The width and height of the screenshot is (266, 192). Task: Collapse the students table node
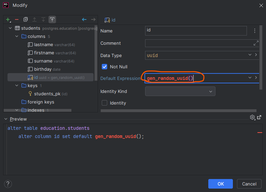(10, 28)
